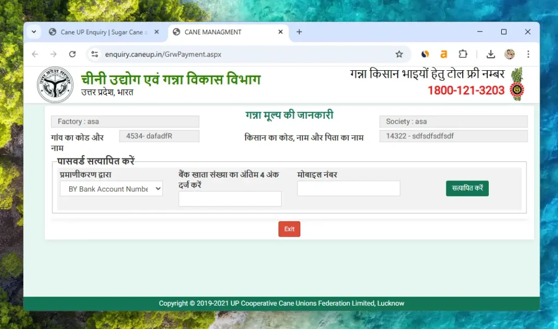
Task: Open site permissions via the address bar icon
Action: (x=94, y=54)
